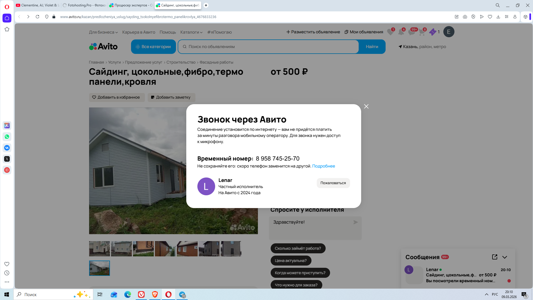Expand the Каталоги dropdown menu
The image size is (533, 300).
(191, 32)
